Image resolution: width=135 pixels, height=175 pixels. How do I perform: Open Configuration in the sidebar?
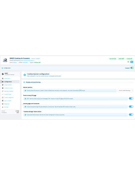click(10, 82)
